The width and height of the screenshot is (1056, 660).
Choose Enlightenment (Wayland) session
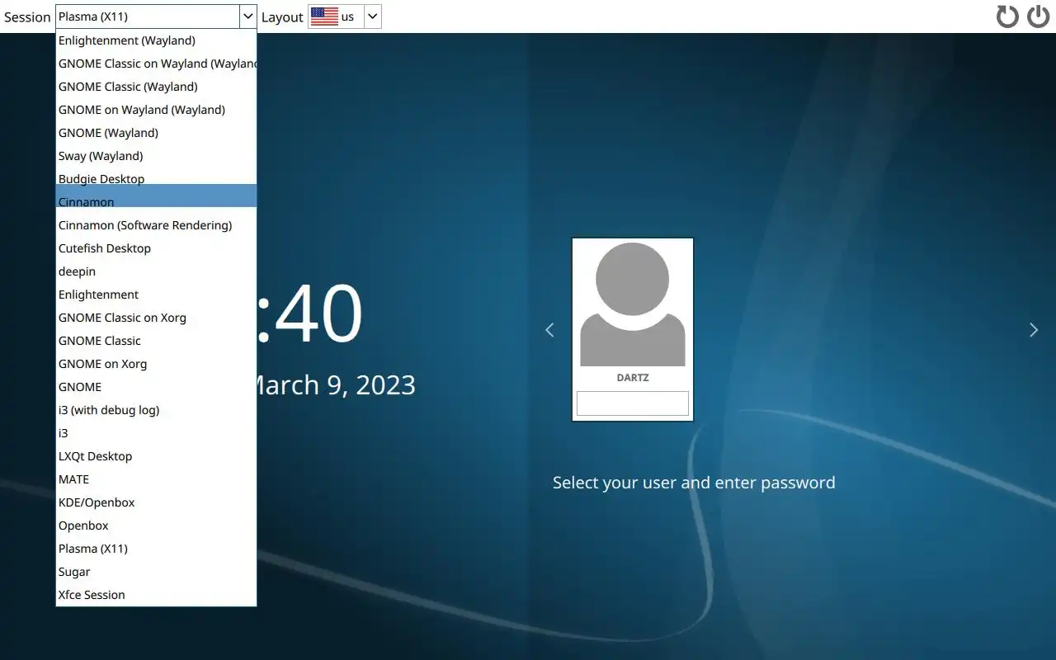point(156,40)
